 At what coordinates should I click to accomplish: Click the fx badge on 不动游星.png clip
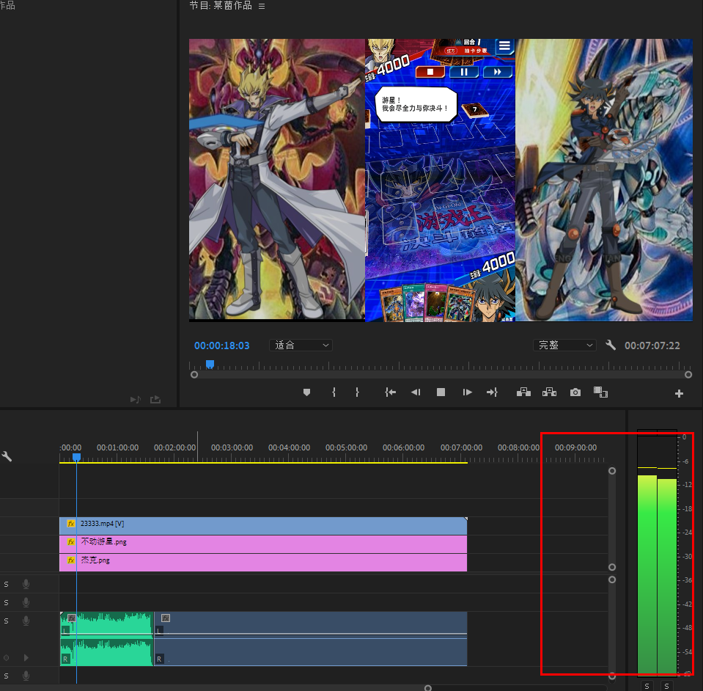[71, 542]
